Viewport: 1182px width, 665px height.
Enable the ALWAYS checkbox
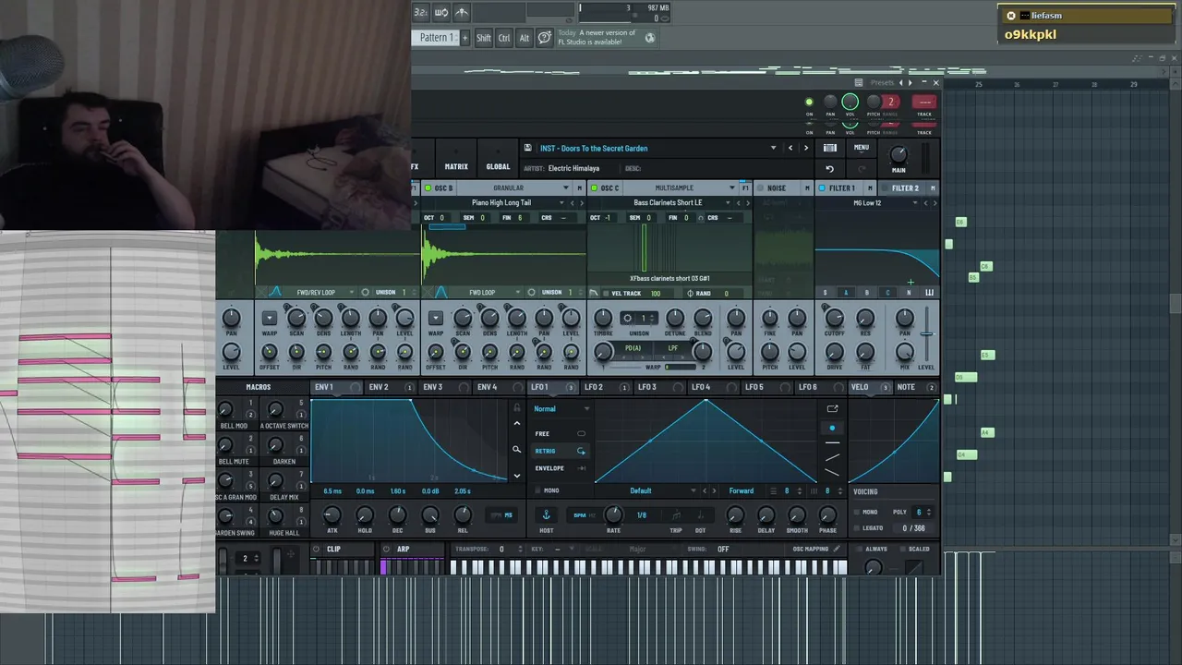point(858,549)
